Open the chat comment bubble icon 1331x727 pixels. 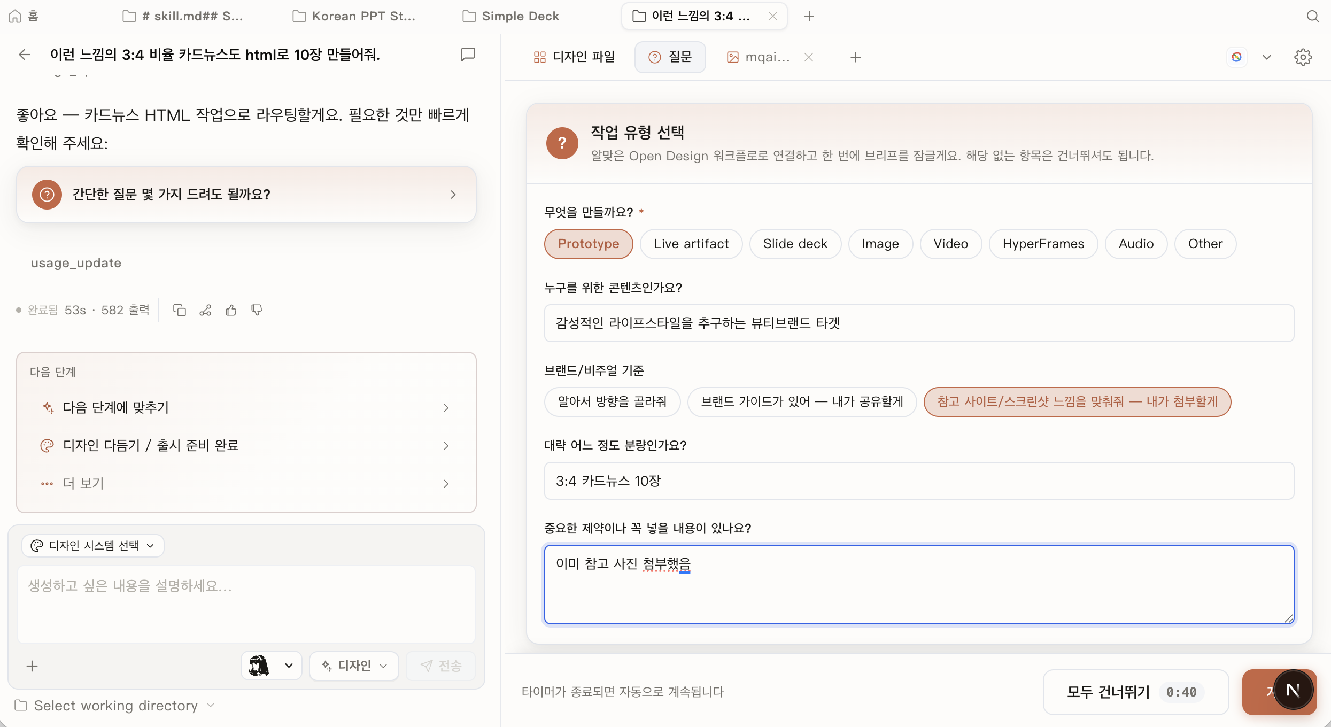click(x=468, y=55)
